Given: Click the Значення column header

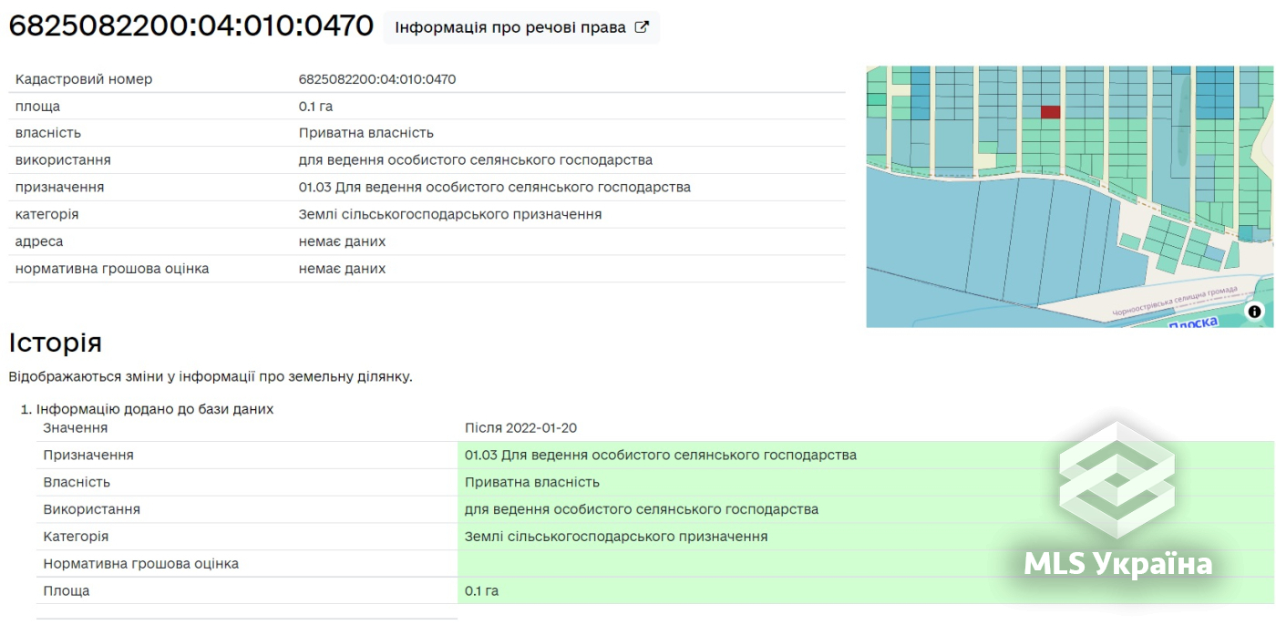Looking at the screenshot, I should pyautogui.click(x=76, y=428).
